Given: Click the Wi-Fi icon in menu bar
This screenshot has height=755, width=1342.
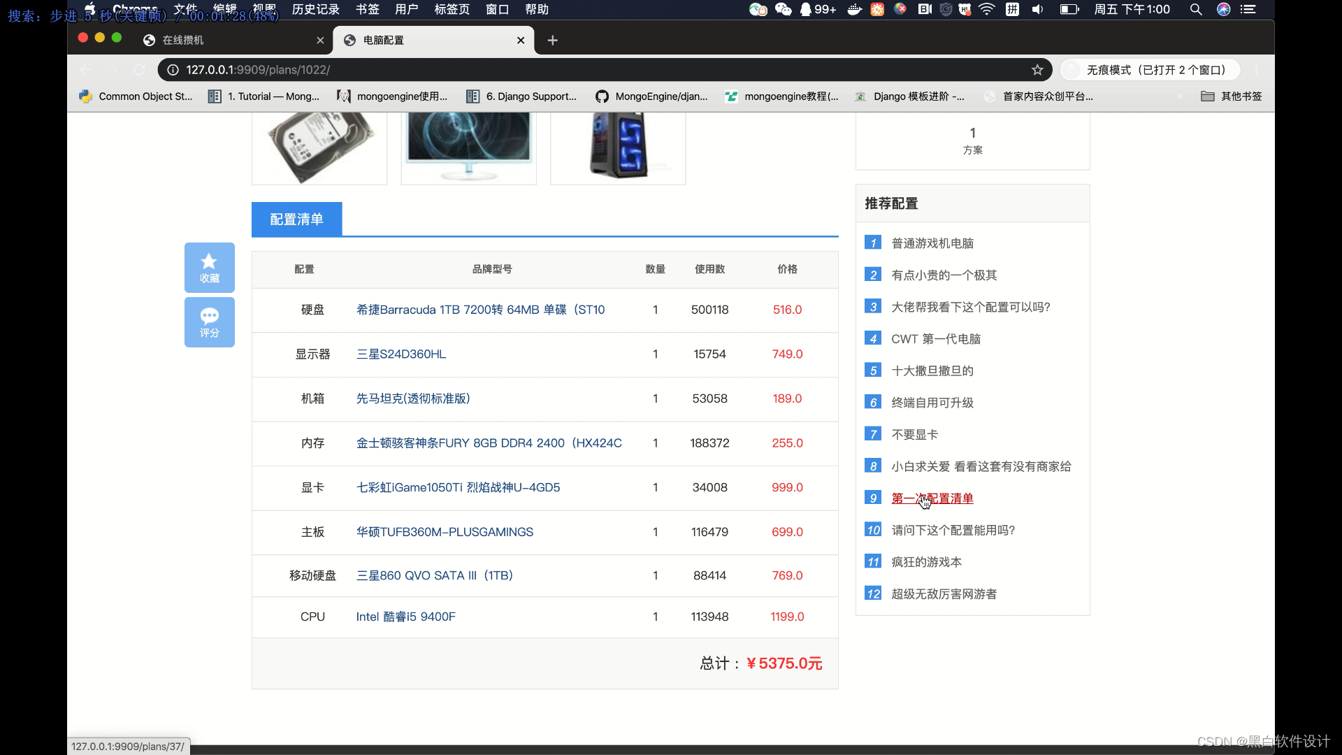Looking at the screenshot, I should coord(986,9).
